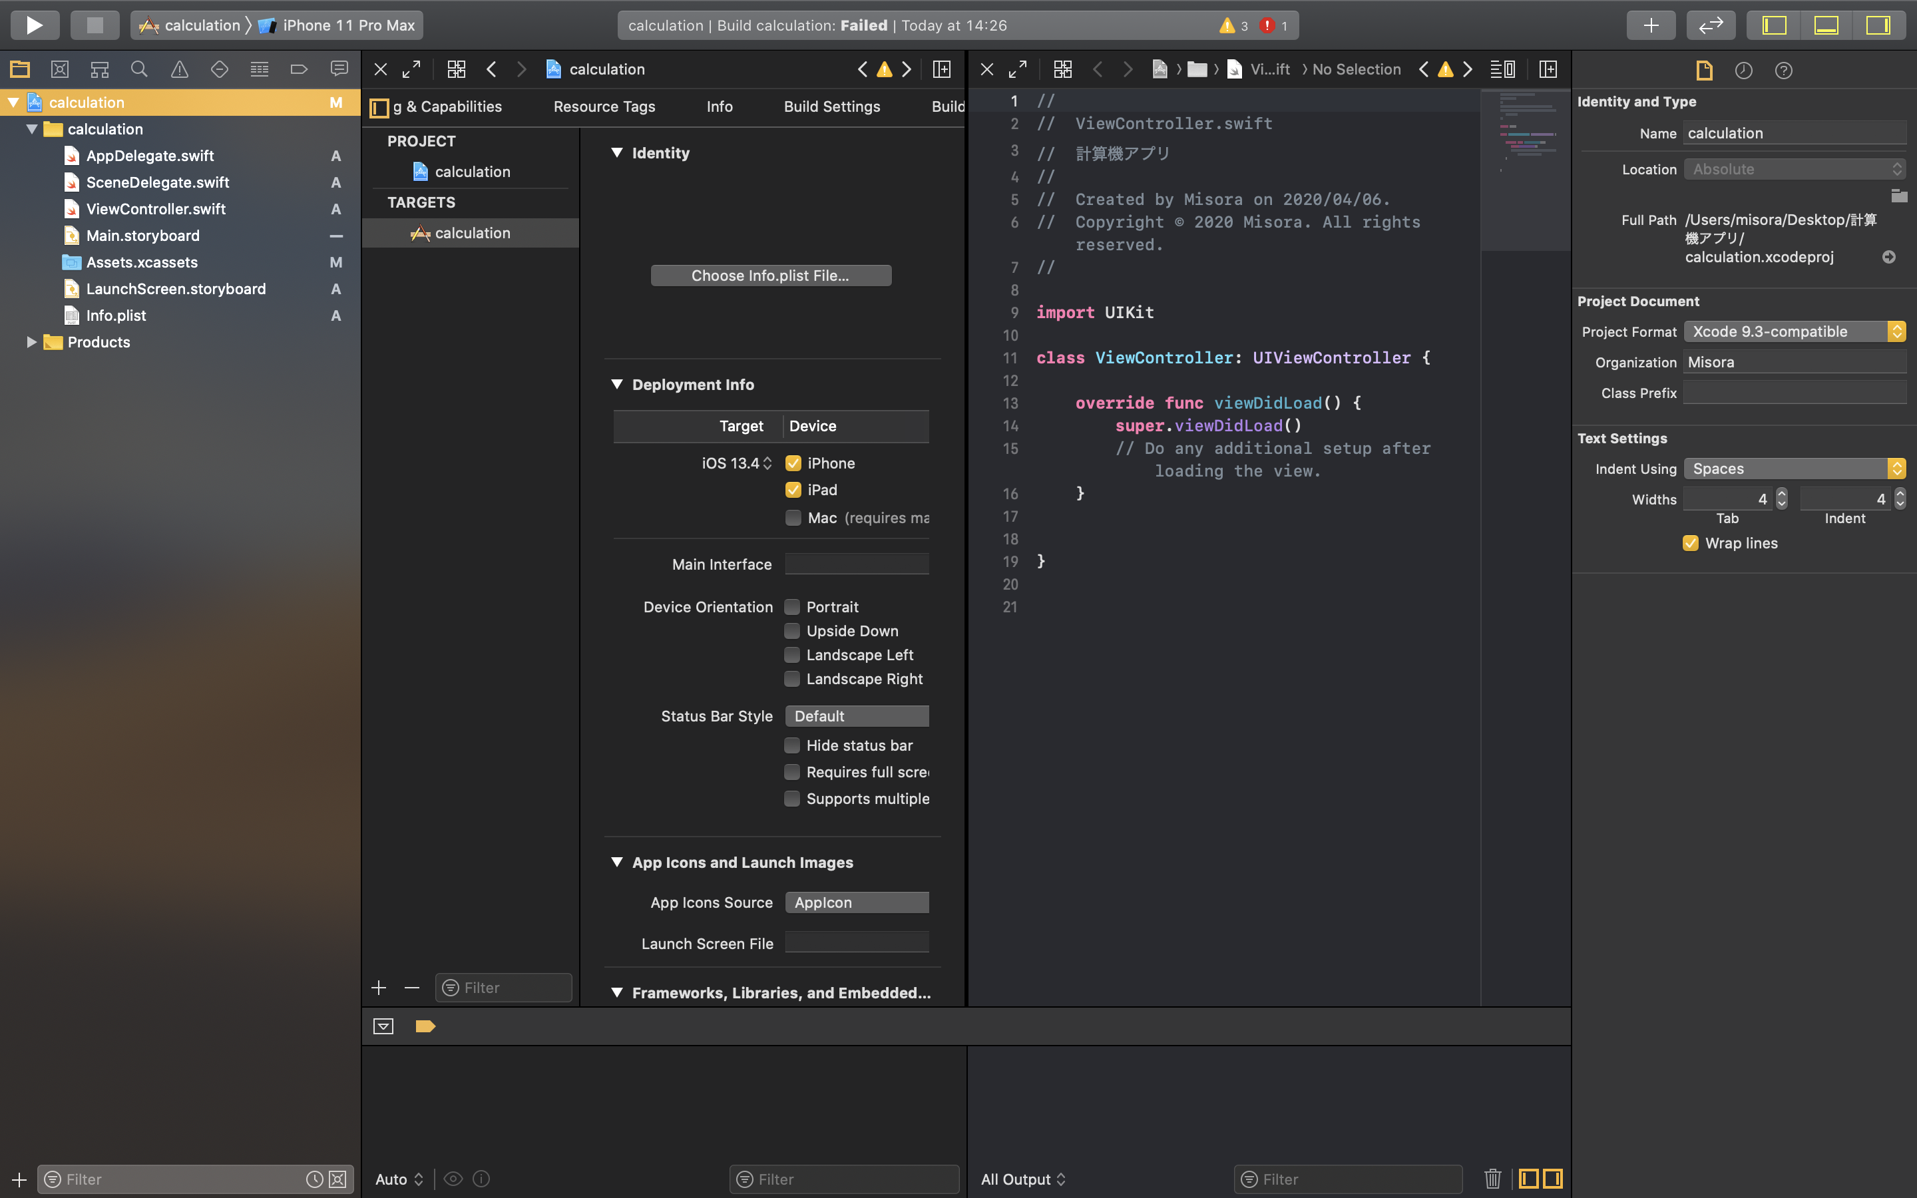Run the calculation app with the play button
The height and width of the screenshot is (1198, 1917).
[34, 25]
